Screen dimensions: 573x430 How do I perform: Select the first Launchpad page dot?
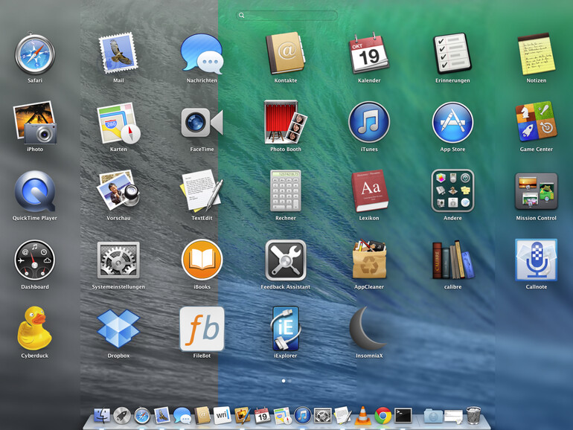tap(284, 381)
